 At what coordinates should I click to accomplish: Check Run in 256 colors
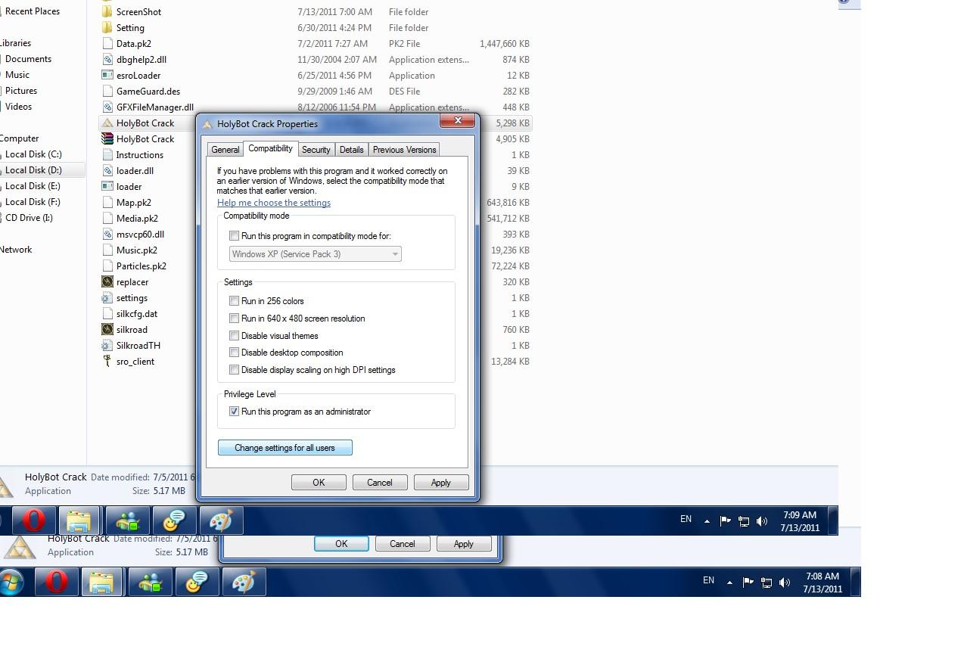[235, 301]
